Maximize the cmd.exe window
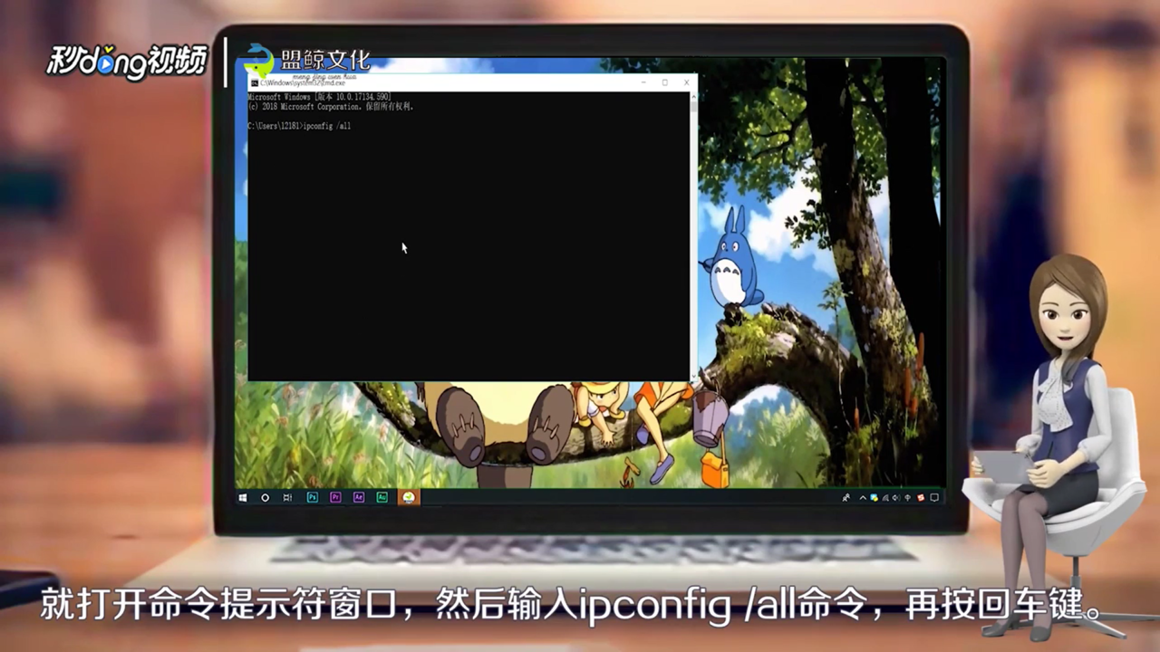 (x=665, y=82)
